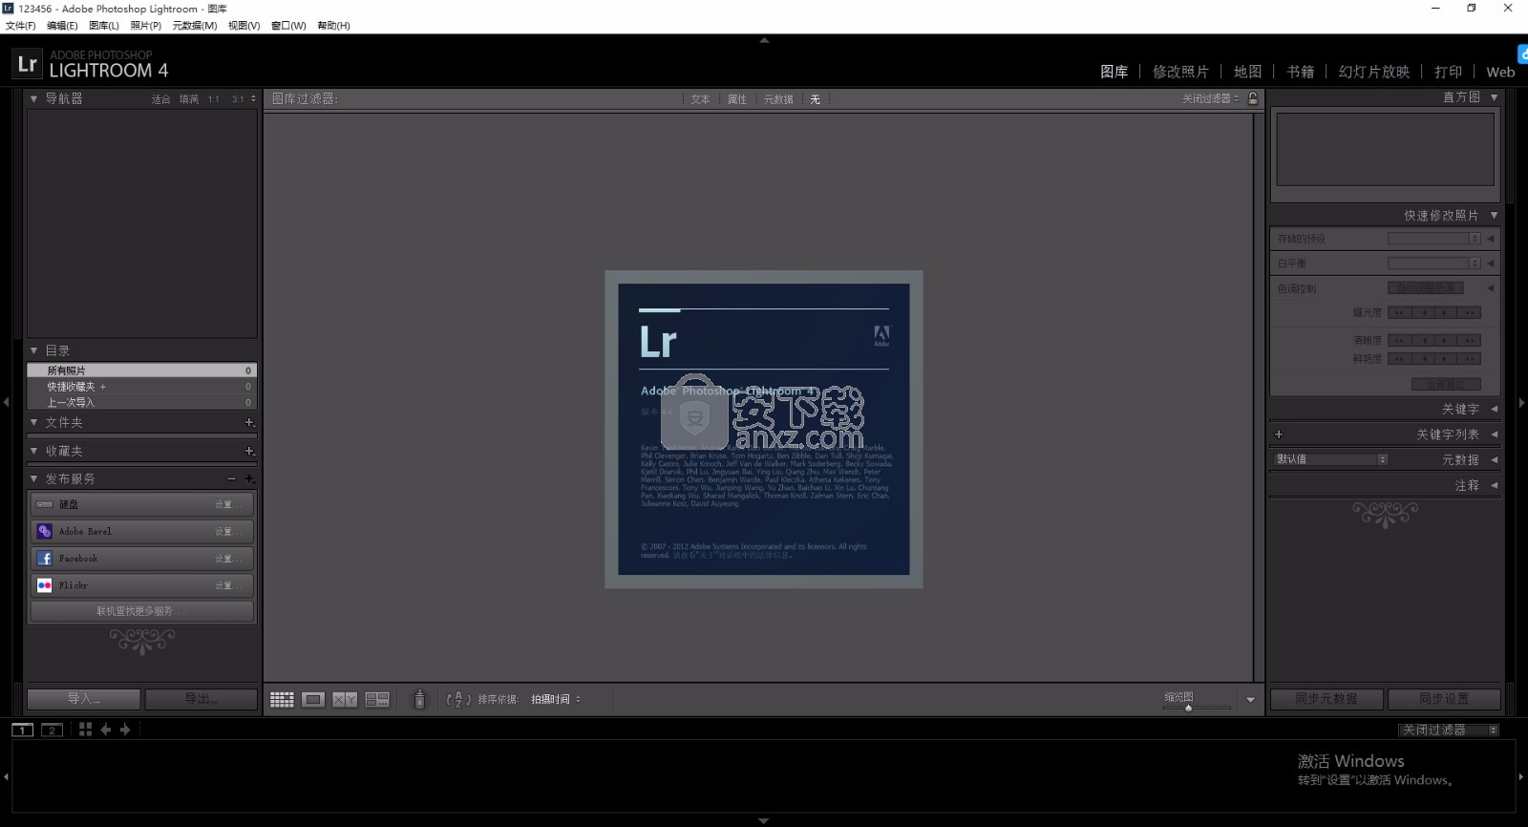Switch to loupe view

tap(312, 700)
